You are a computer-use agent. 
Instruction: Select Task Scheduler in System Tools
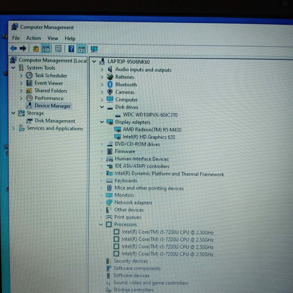[x=51, y=75]
